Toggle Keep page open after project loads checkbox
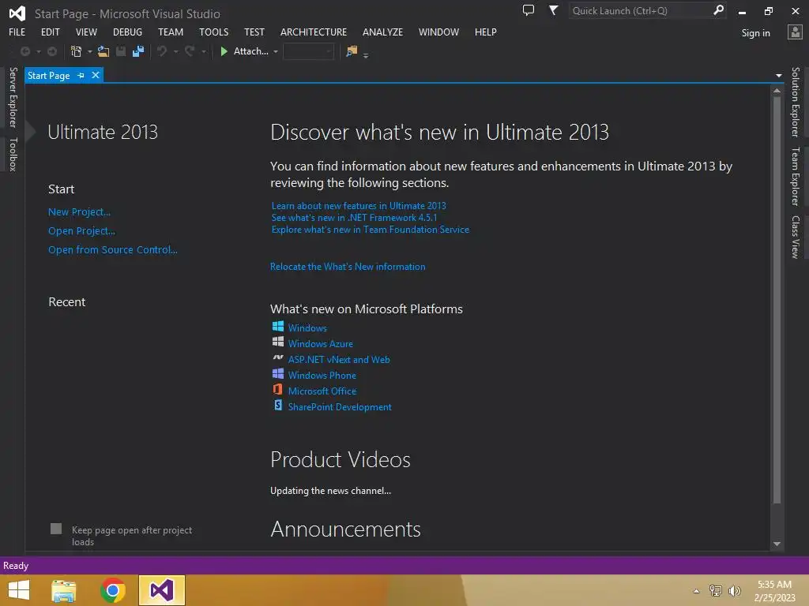This screenshot has height=606, width=809. pos(56,529)
